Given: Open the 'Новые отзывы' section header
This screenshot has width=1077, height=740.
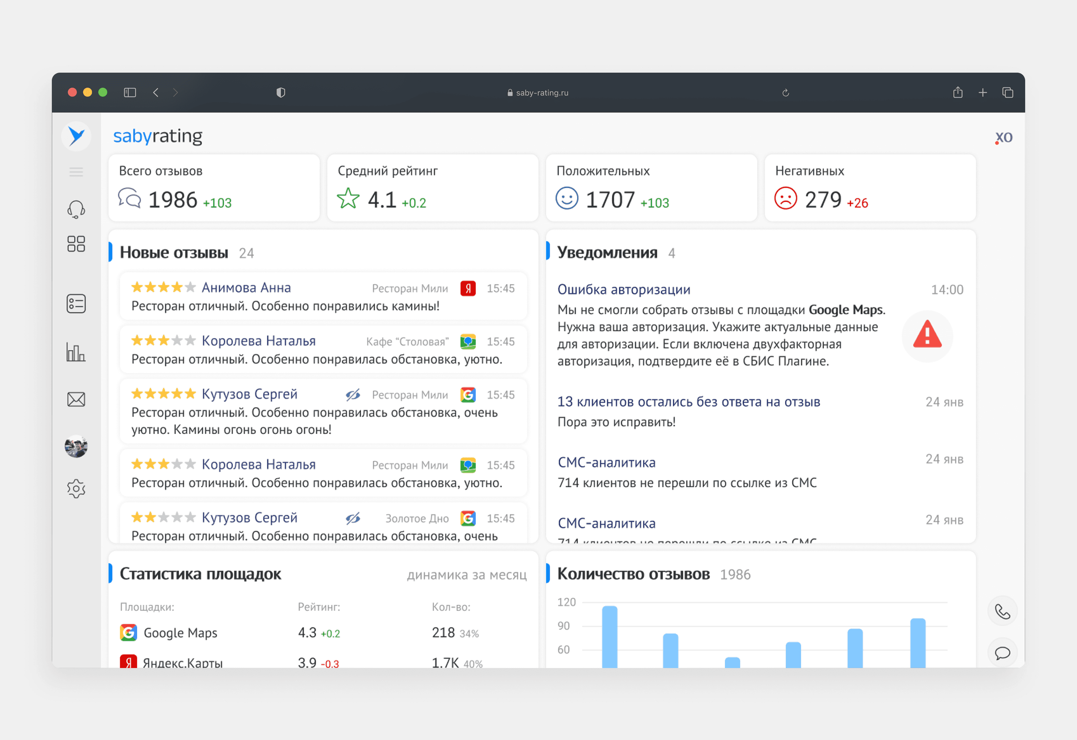Looking at the screenshot, I should pyautogui.click(x=174, y=253).
